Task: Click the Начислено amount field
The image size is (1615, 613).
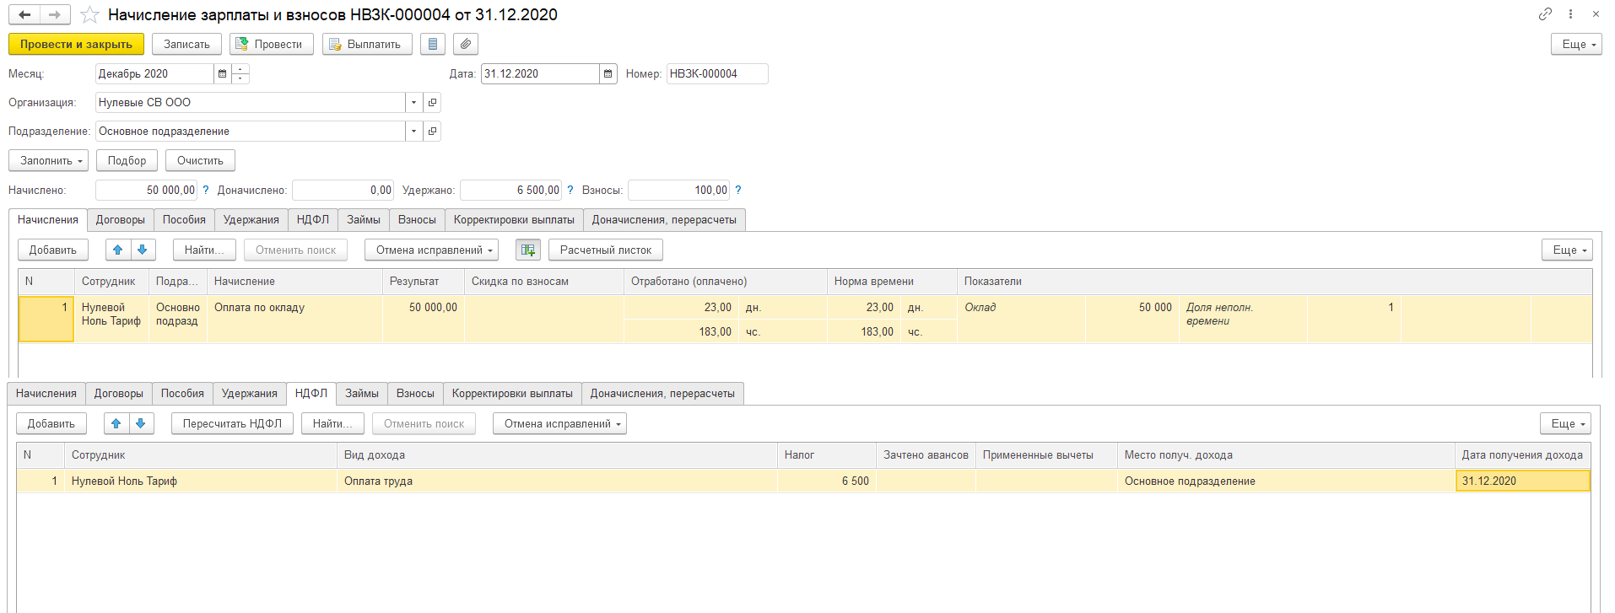Action: click(x=146, y=191)
